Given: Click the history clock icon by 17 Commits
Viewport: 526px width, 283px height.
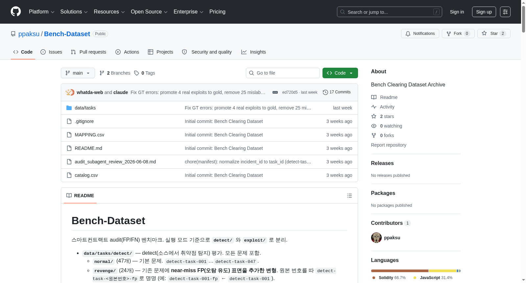Looking at the screenshot, I should (325, 92).
